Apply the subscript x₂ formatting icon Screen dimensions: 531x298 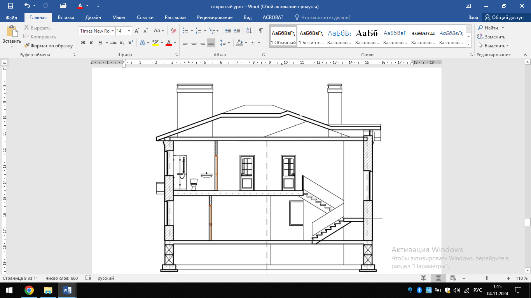click(122, 43)
